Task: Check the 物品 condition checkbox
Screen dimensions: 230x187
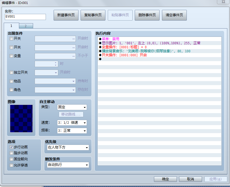Action: tap(11, 81)
